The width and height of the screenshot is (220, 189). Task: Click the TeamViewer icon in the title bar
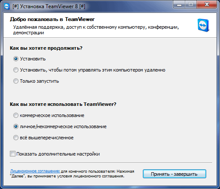6,6
